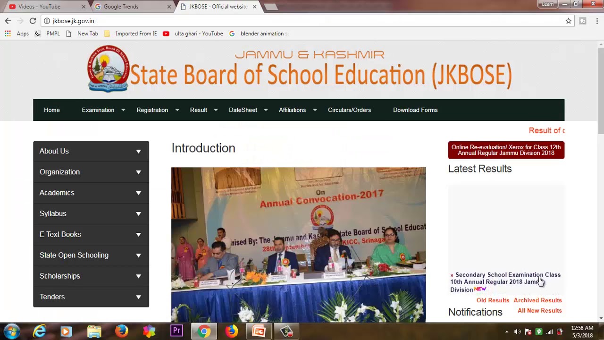Open the second Firefox icon in the taskbar

(x=231, y=331)
